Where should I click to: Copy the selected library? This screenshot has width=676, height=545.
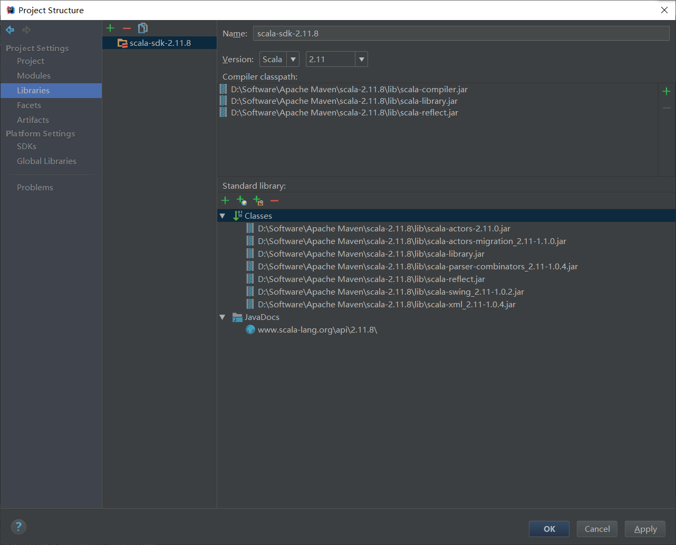143,28
